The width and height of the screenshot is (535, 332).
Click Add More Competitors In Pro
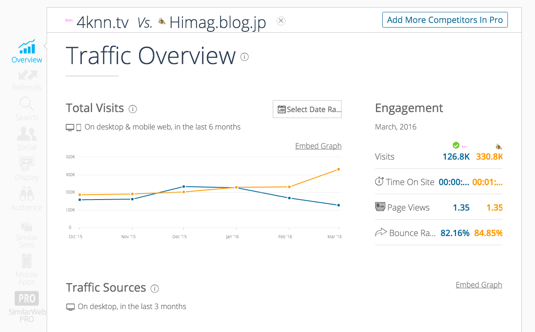pyautogui.click(x=445, y=20)
